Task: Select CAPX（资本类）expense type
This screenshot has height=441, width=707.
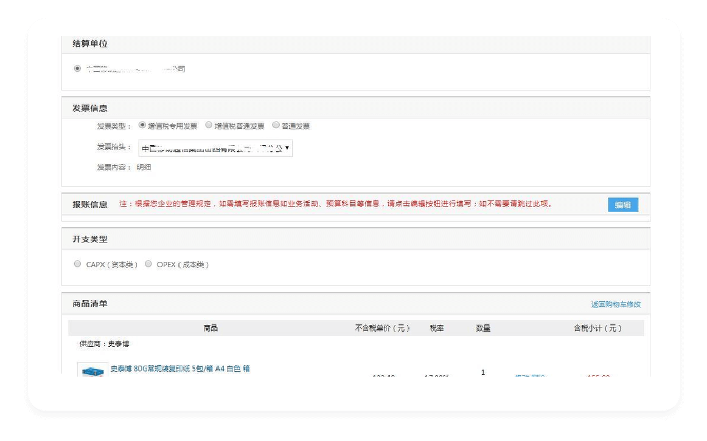Action: click(77, 263)
